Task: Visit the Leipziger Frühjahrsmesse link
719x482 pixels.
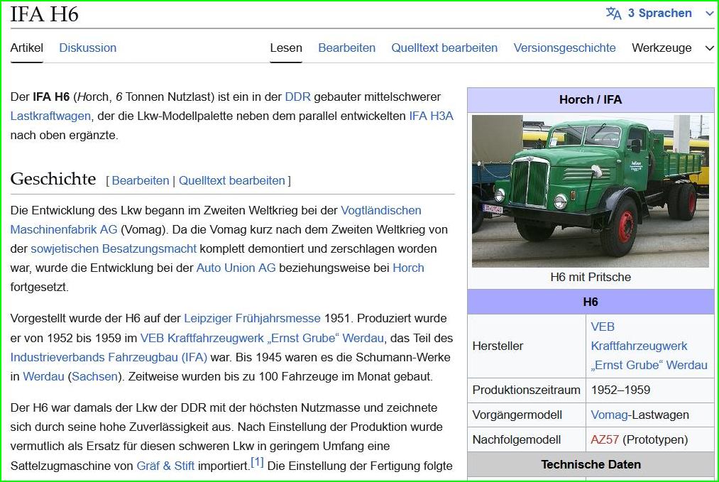Action: [x=252, y=318]
